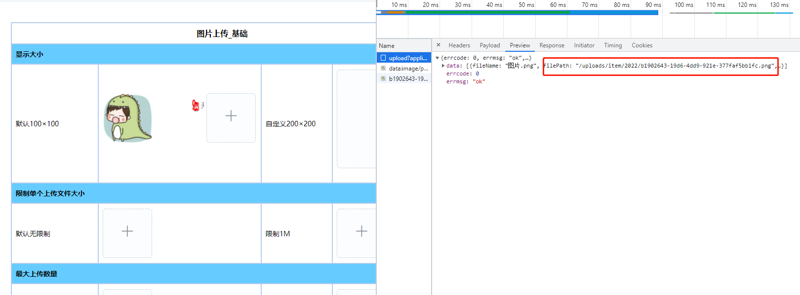Close the request details panel
This screenshot has width=800, height=295.
(439, 45)
